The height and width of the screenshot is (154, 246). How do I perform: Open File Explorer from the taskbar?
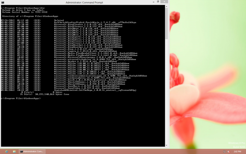point(14,152)
